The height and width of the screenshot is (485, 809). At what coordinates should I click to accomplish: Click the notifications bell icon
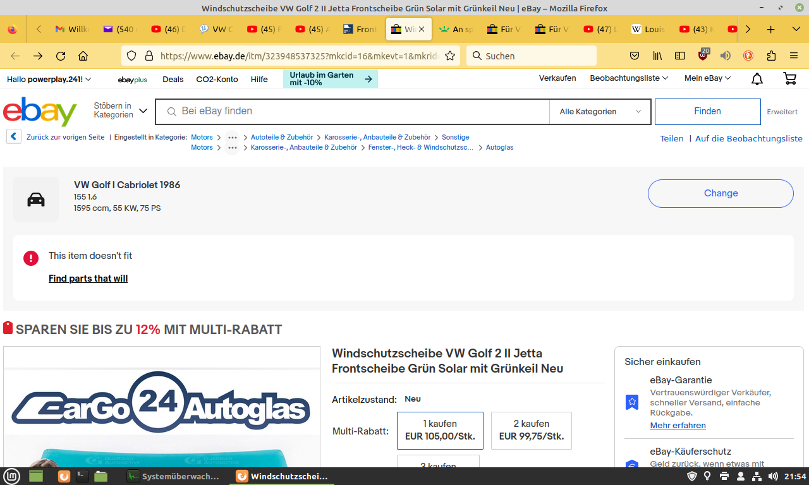(757, 79)
